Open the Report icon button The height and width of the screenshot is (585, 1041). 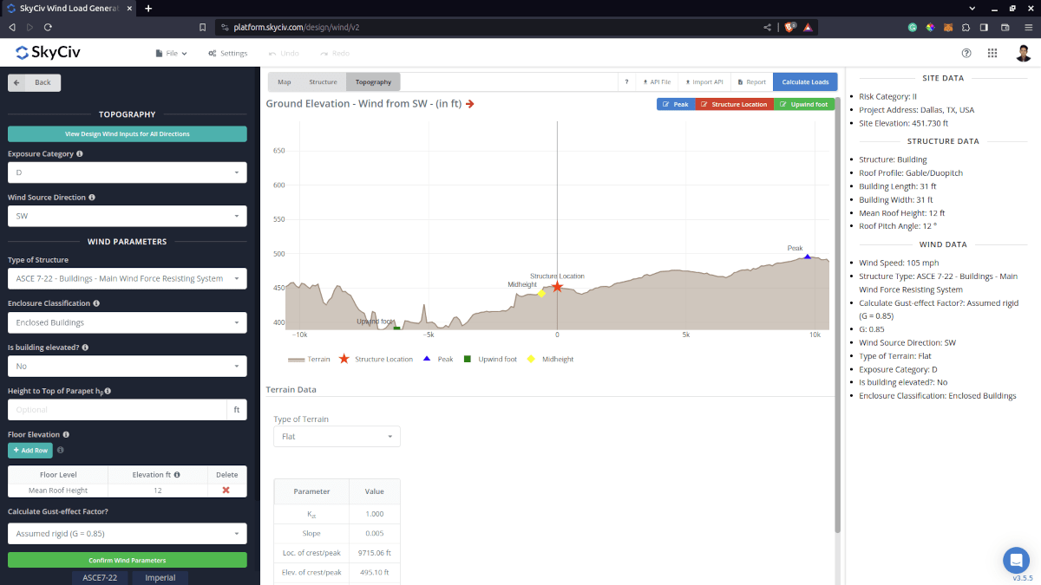point(739,81)
